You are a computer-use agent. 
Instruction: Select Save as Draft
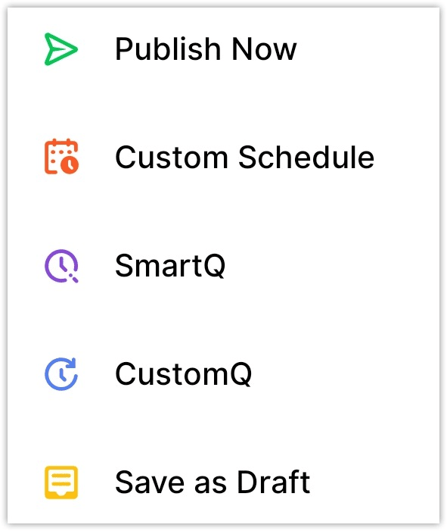[x=224, y=483]
